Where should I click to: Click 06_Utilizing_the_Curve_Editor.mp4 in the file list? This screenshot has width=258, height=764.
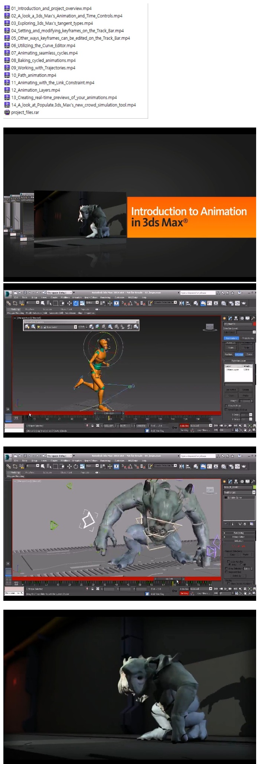click(43, 45)
